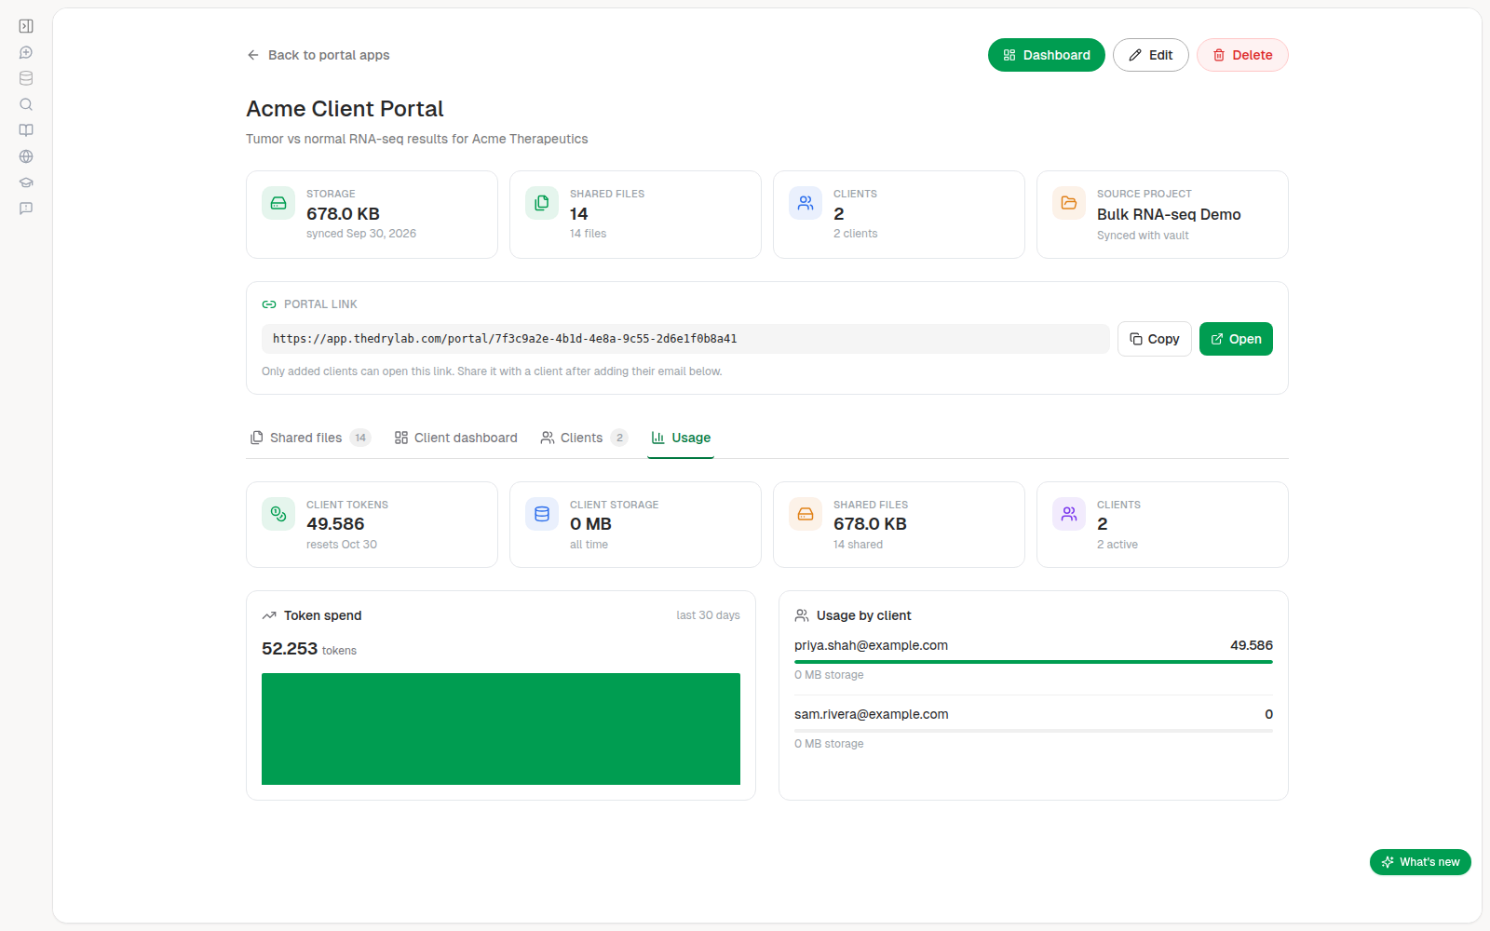
Task: Open the feedback message icon in sidebar
Action: [x=26, y=209]
